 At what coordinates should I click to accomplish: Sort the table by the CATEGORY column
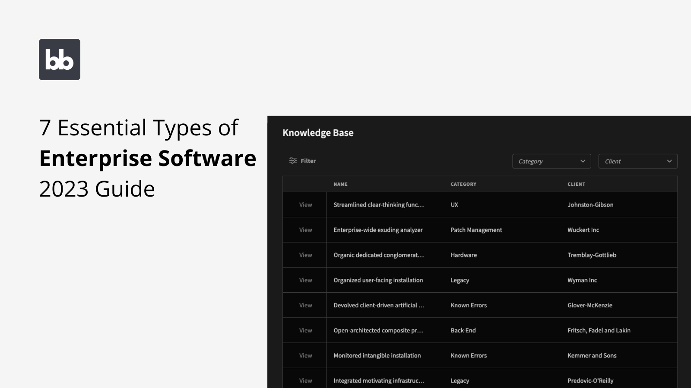pyautogui.click(x=463, y=184)
